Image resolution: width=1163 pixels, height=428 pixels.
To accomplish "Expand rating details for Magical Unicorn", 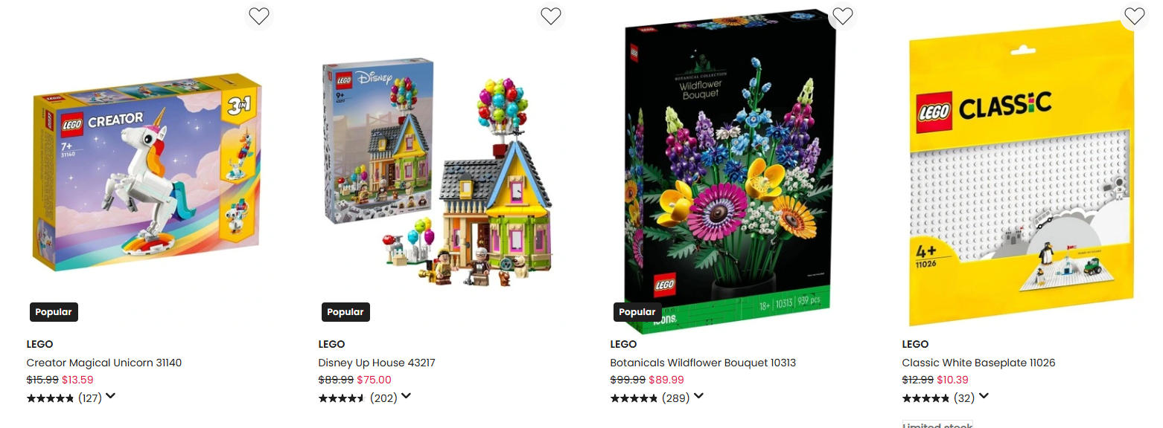I will coord(110,396).
